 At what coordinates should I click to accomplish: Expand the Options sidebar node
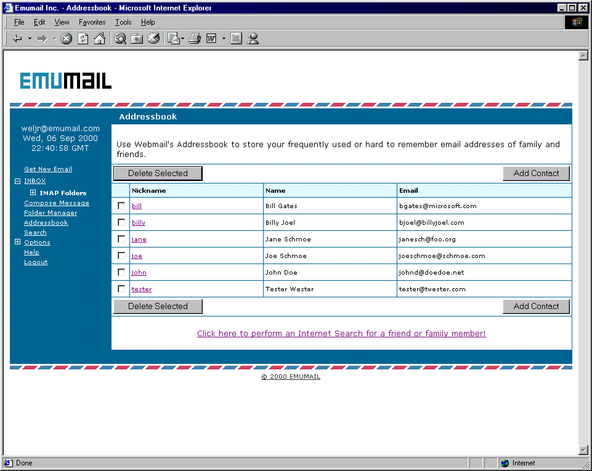tap(18, 243)
